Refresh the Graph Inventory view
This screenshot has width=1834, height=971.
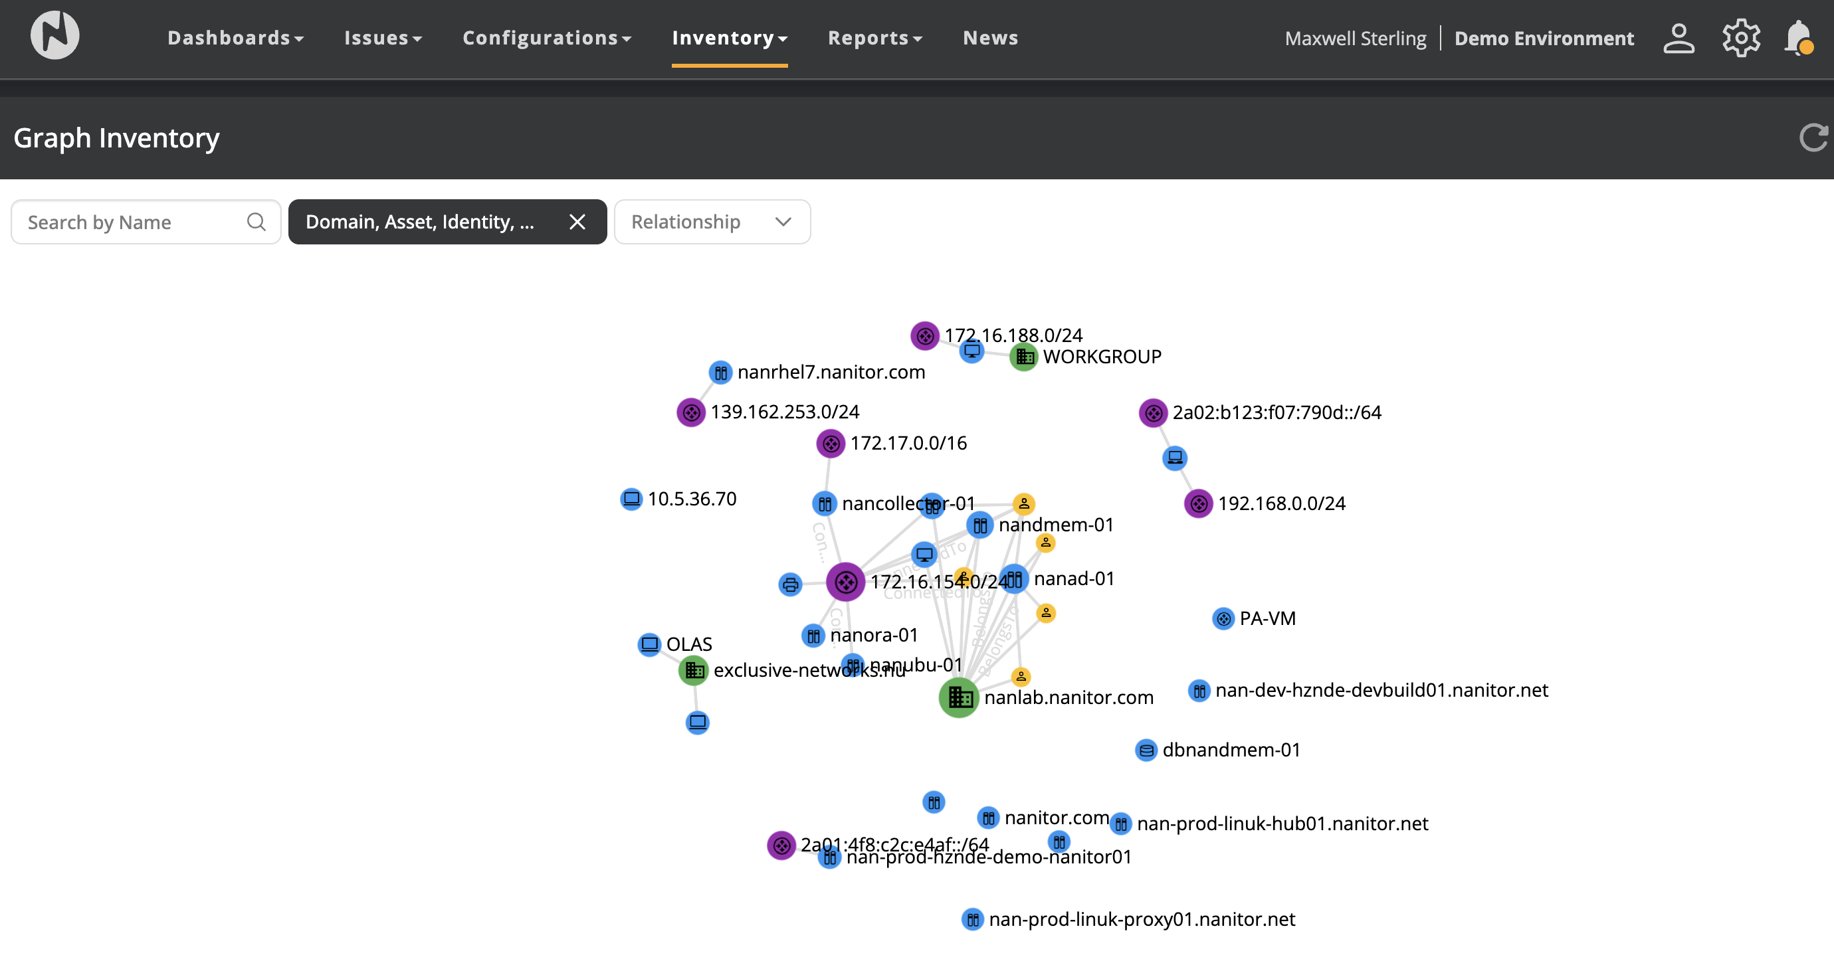(x=1813, y=137)
